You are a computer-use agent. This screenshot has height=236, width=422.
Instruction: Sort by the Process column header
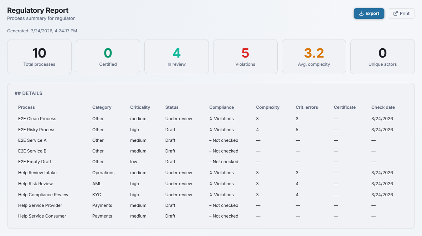(x=26, y=107)
